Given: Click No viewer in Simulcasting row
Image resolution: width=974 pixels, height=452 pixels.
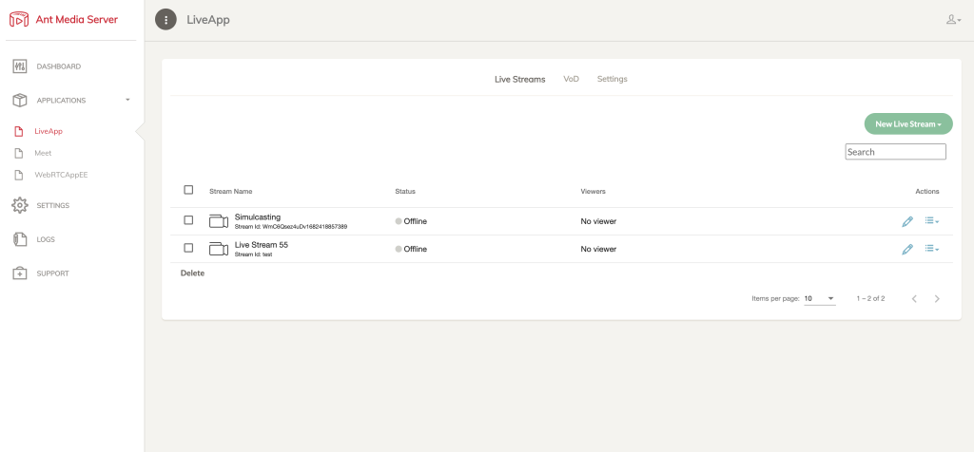Looking at the screenshot, I should [599, 221].
